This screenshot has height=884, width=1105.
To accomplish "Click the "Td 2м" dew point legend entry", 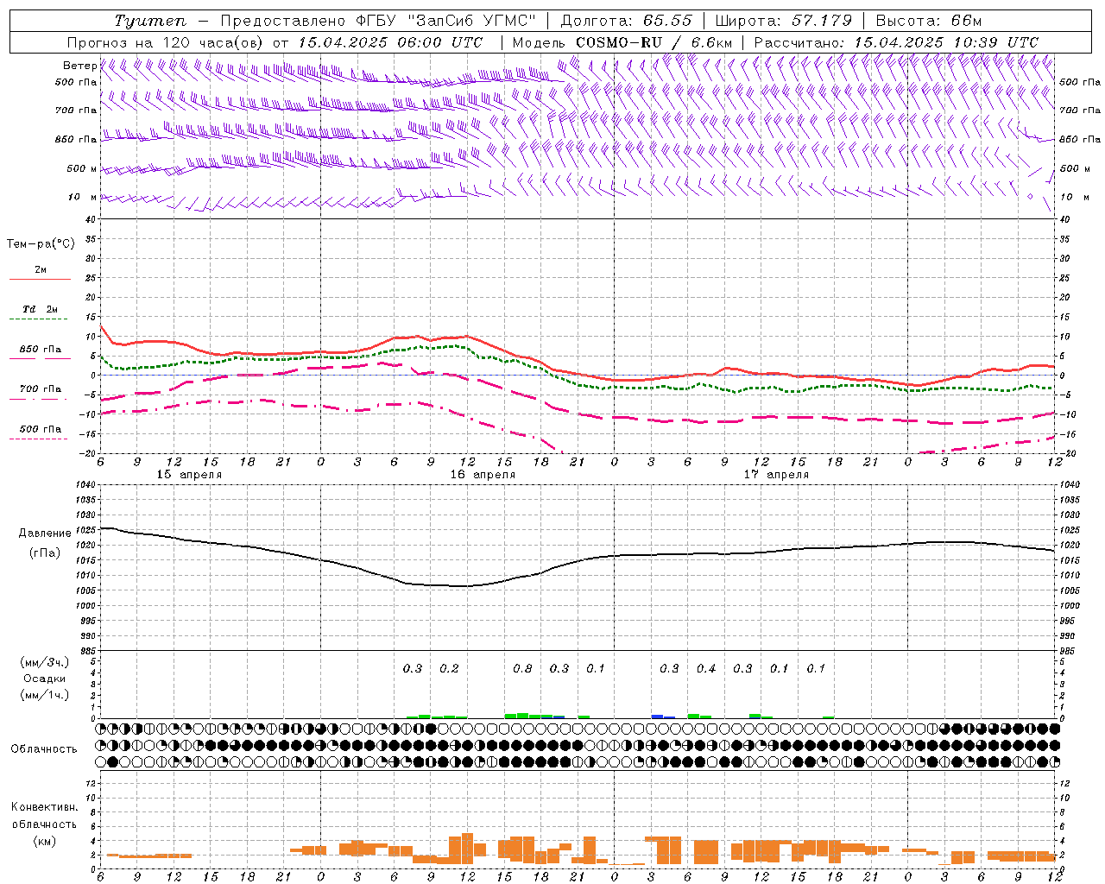I will coord(41,309).
